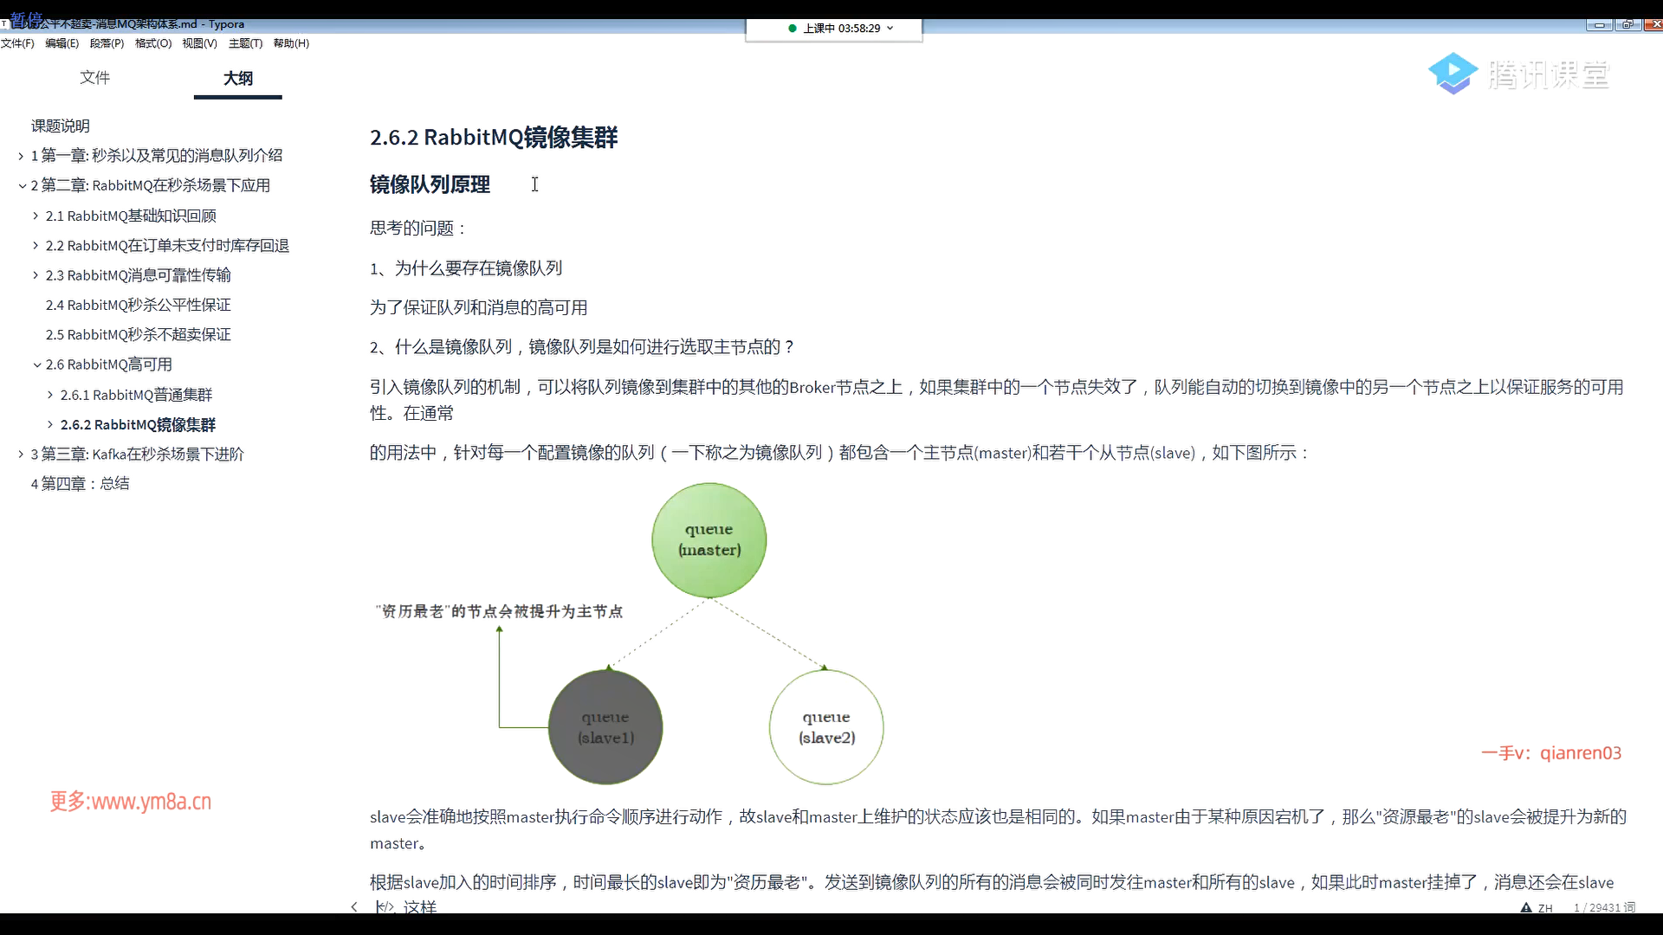The image size is (1663, 935).
Task: Expand chapter 3 Kafka outline node
Action: [21, 454]
